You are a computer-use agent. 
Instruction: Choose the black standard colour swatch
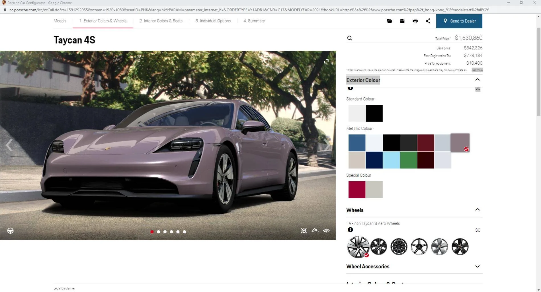point(374,113)
